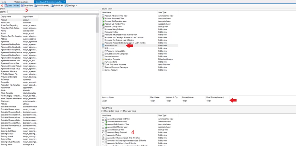Click the entities list scroll-up arrow

97,16
